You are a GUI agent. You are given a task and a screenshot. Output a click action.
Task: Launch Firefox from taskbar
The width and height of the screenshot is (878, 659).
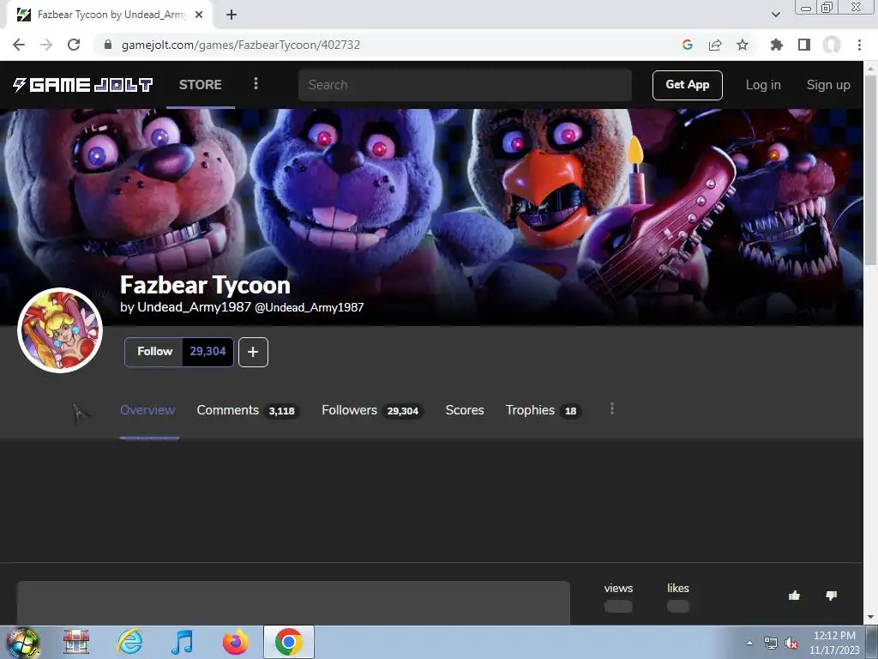click(x=236, y=642)
